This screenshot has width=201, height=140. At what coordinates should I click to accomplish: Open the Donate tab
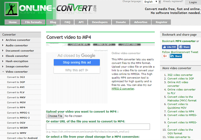point(121,22)
